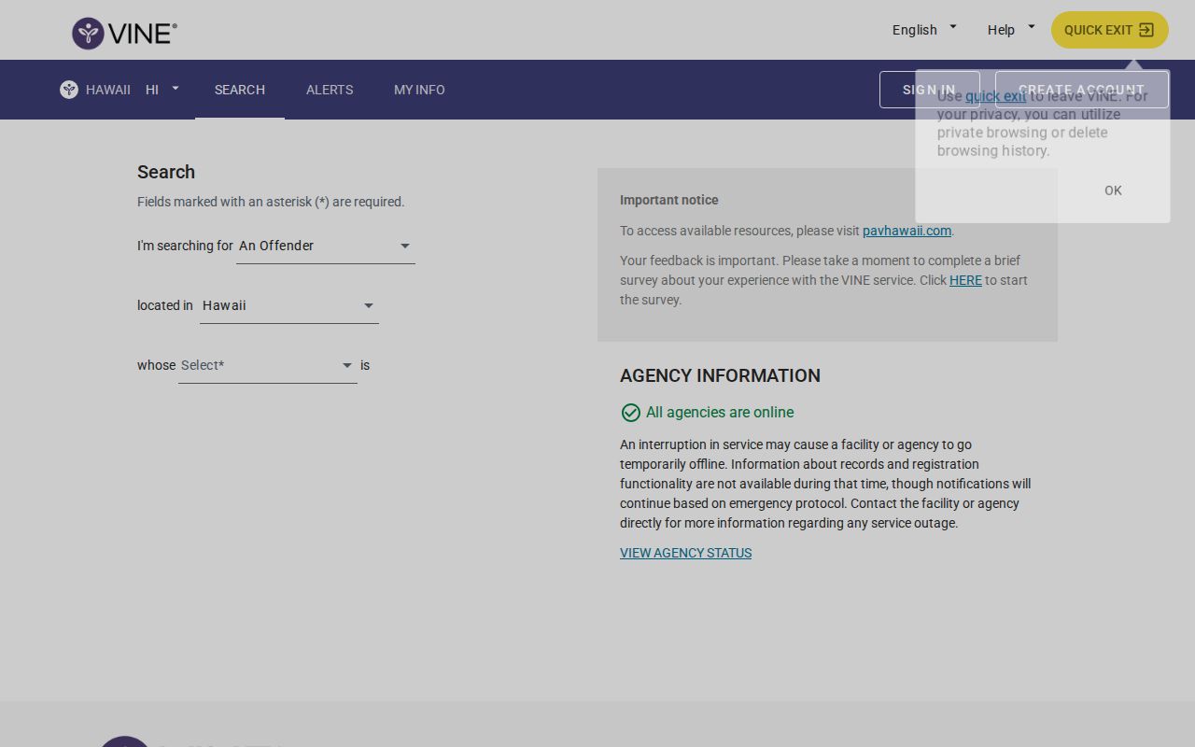Open the English language dropdown

pyautogui.click(x=924, y=30)
